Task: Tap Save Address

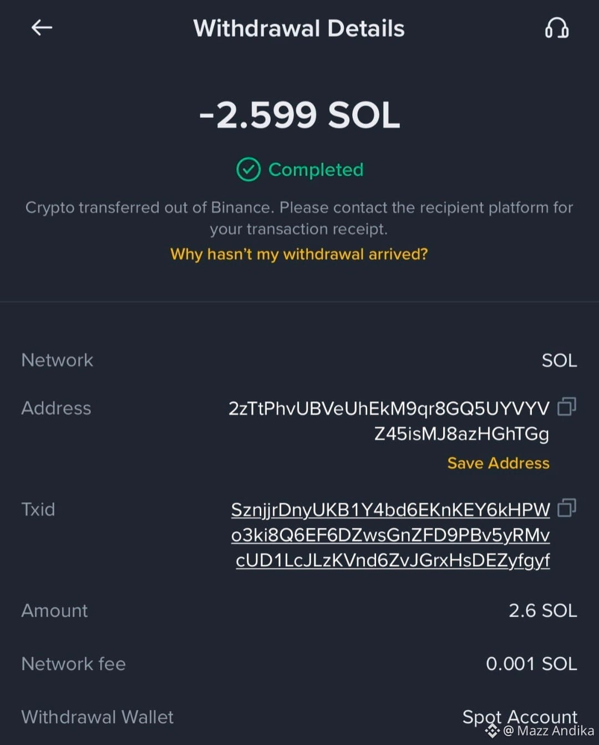Action: click(x=498, y=463)
